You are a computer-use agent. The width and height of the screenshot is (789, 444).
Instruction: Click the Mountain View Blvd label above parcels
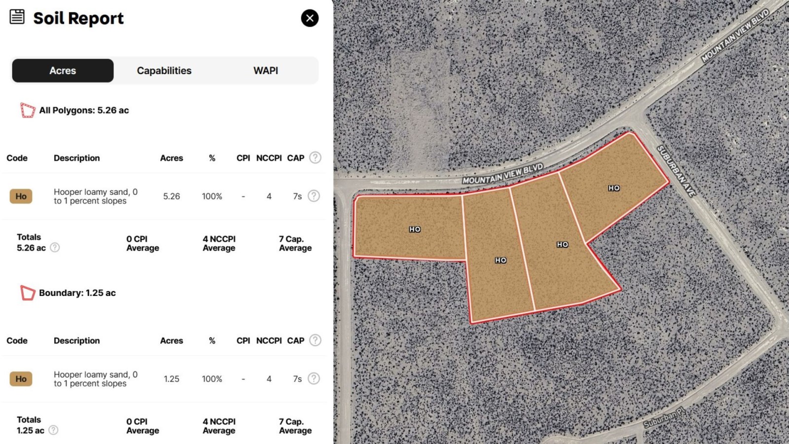point(502,174)
